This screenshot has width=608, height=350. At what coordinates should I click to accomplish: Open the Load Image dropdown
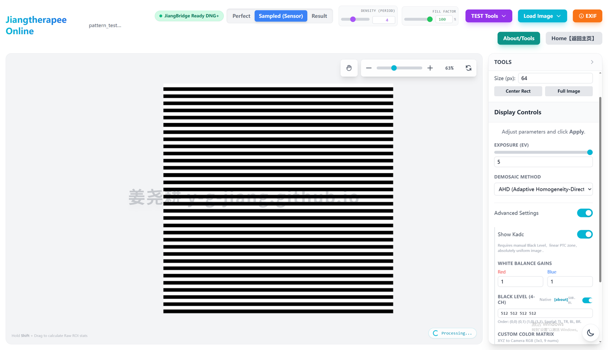pos(542,16)
